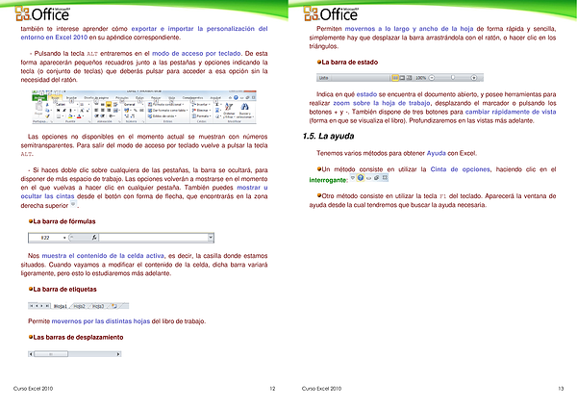Click the horizontal scrollbar right arrow
Image resolution: width=577 pixels, height=408 pixels.
118,354
